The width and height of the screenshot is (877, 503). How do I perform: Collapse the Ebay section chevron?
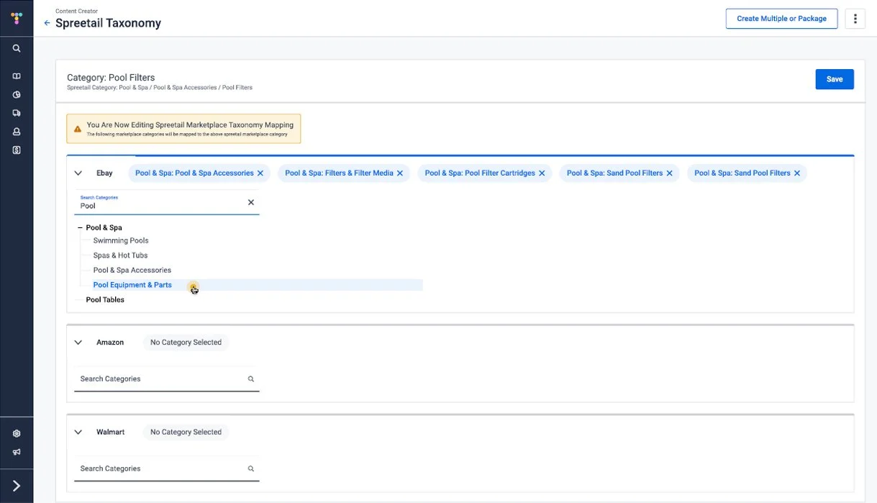tap(78, 173)
